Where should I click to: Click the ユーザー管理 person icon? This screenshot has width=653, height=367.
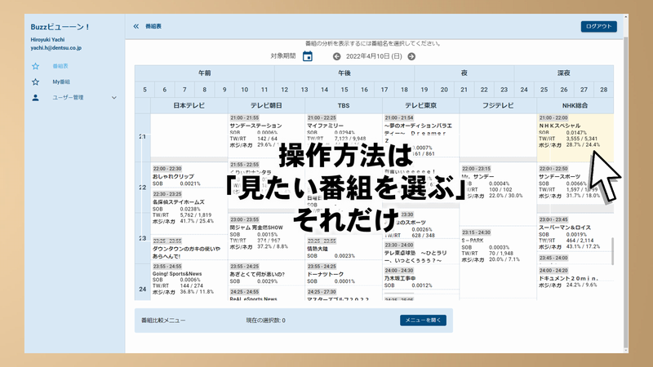[35, 98]
